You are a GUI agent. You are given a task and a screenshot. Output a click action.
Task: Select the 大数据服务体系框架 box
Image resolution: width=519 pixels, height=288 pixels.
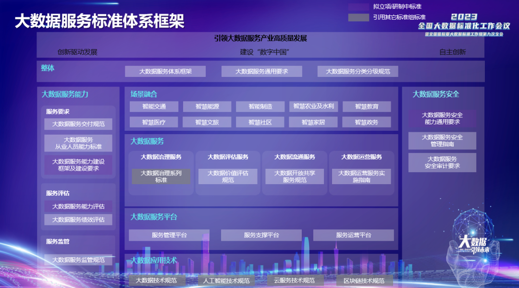coord(165,71)
